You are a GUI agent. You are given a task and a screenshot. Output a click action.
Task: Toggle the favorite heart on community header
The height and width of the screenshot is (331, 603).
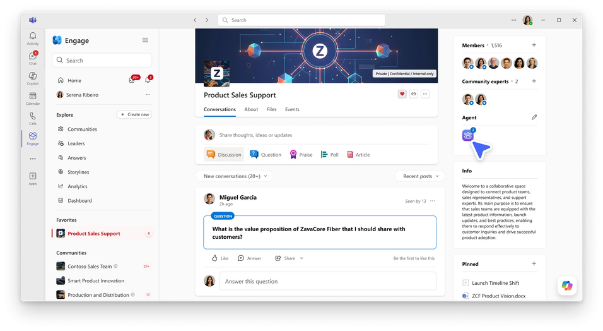[x=402, y=93]
